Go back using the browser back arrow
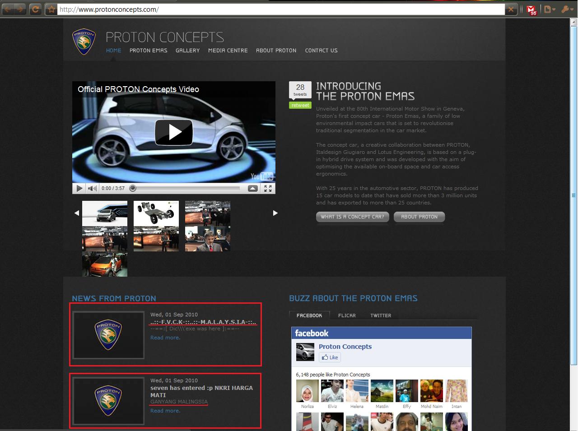Viewport: 578px width, 431px height. [x=9, y=9]
